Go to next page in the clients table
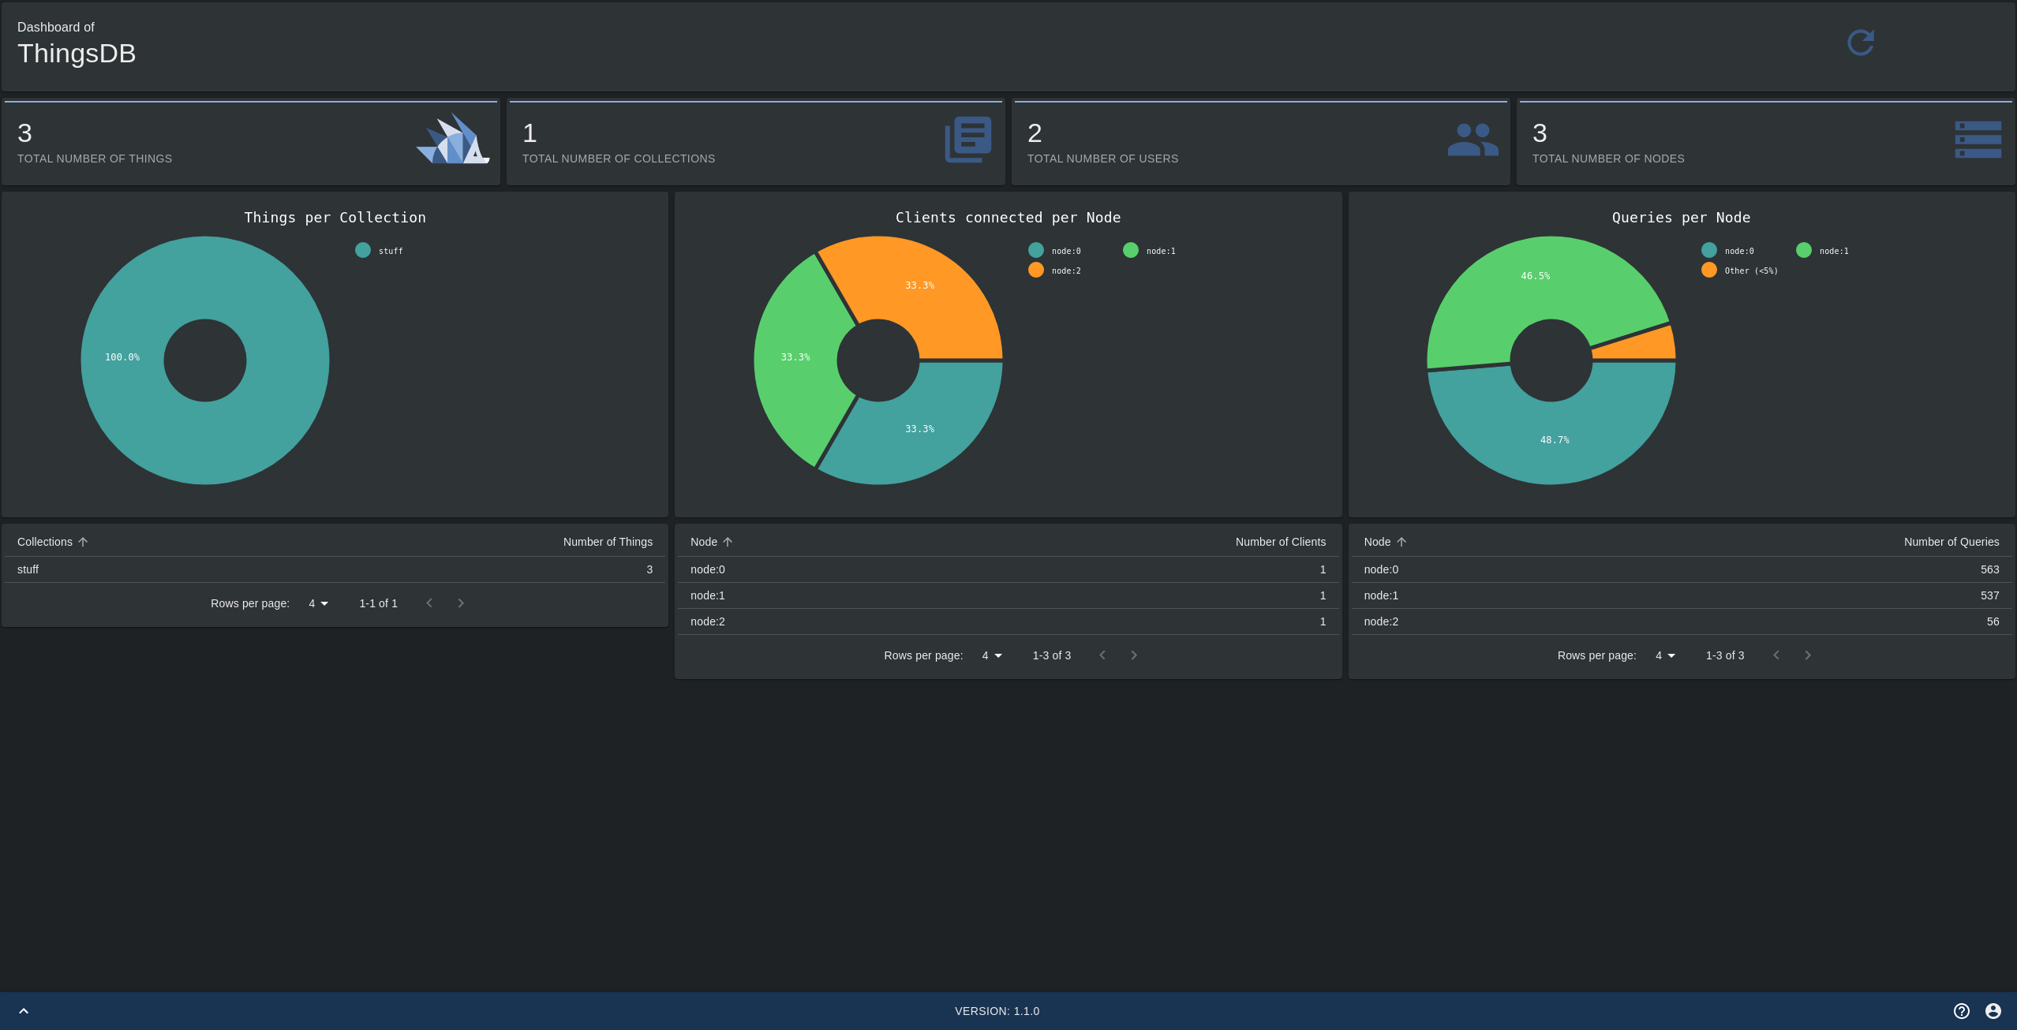 tap(1134, 655)
